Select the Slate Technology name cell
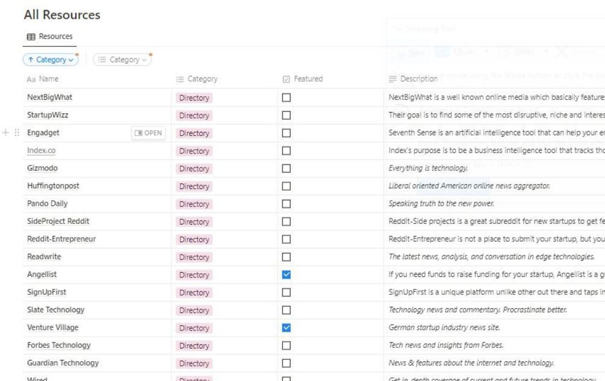The height and width of the screenshot is (381, 605). pos(97,310)
